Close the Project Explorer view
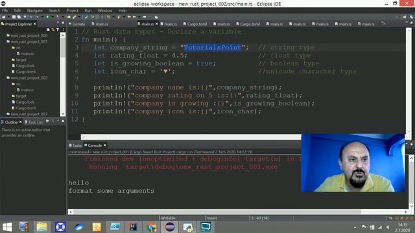The image size is (415, 233). (34, 24)
